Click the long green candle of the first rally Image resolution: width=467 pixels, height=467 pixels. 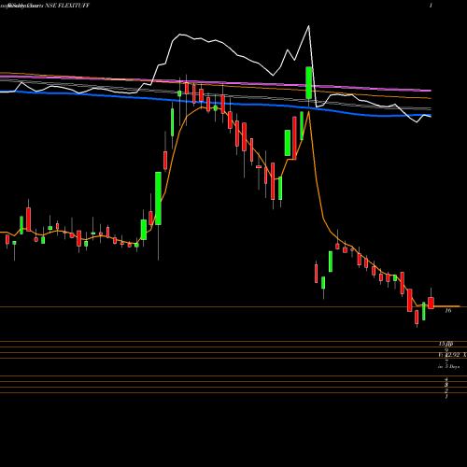point(158,198)
